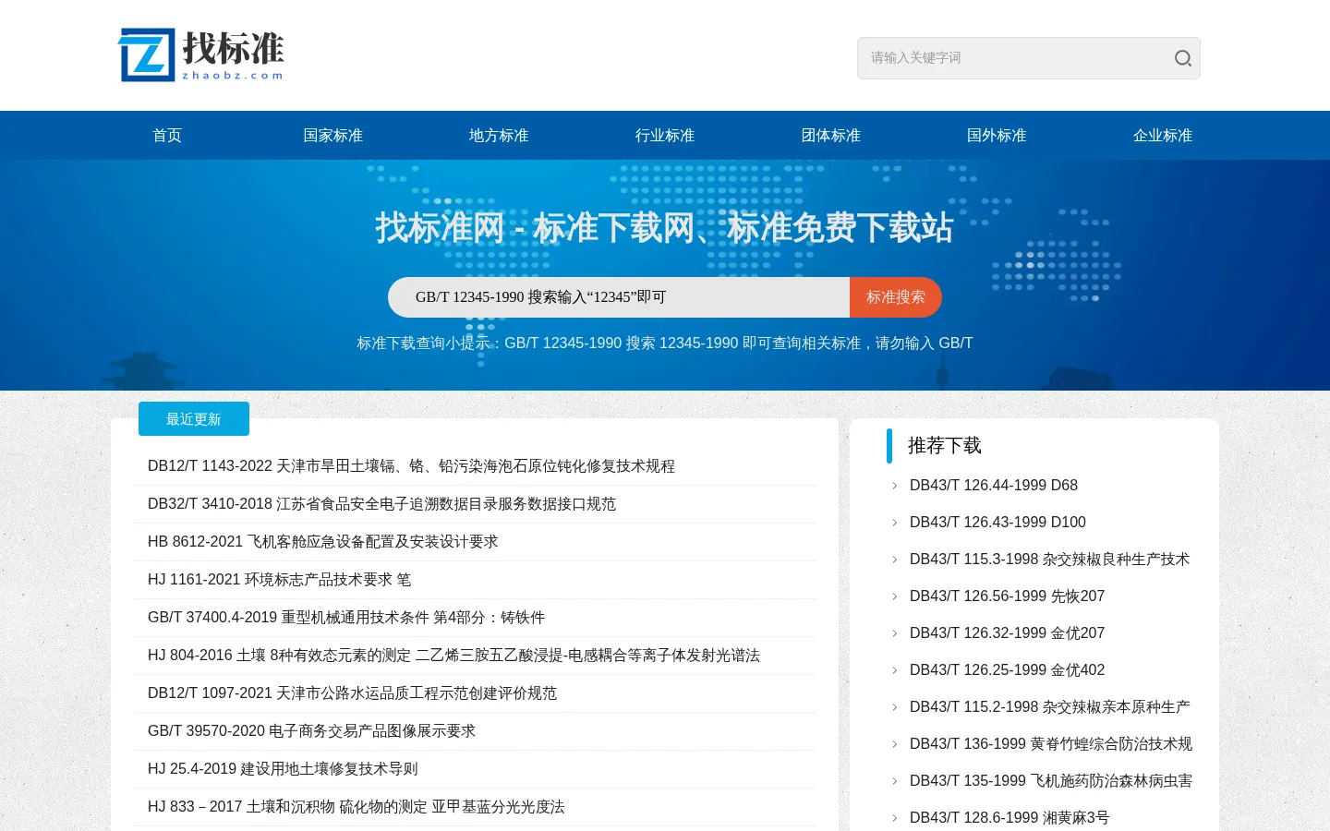1330x831 pixels.
Task: Open HJ 804-2016 土壤 8种有效态元素 link
Action: tap(453, 656)
